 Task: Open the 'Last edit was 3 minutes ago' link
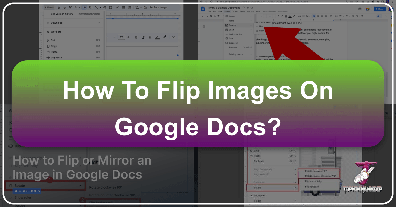(275, 11)
